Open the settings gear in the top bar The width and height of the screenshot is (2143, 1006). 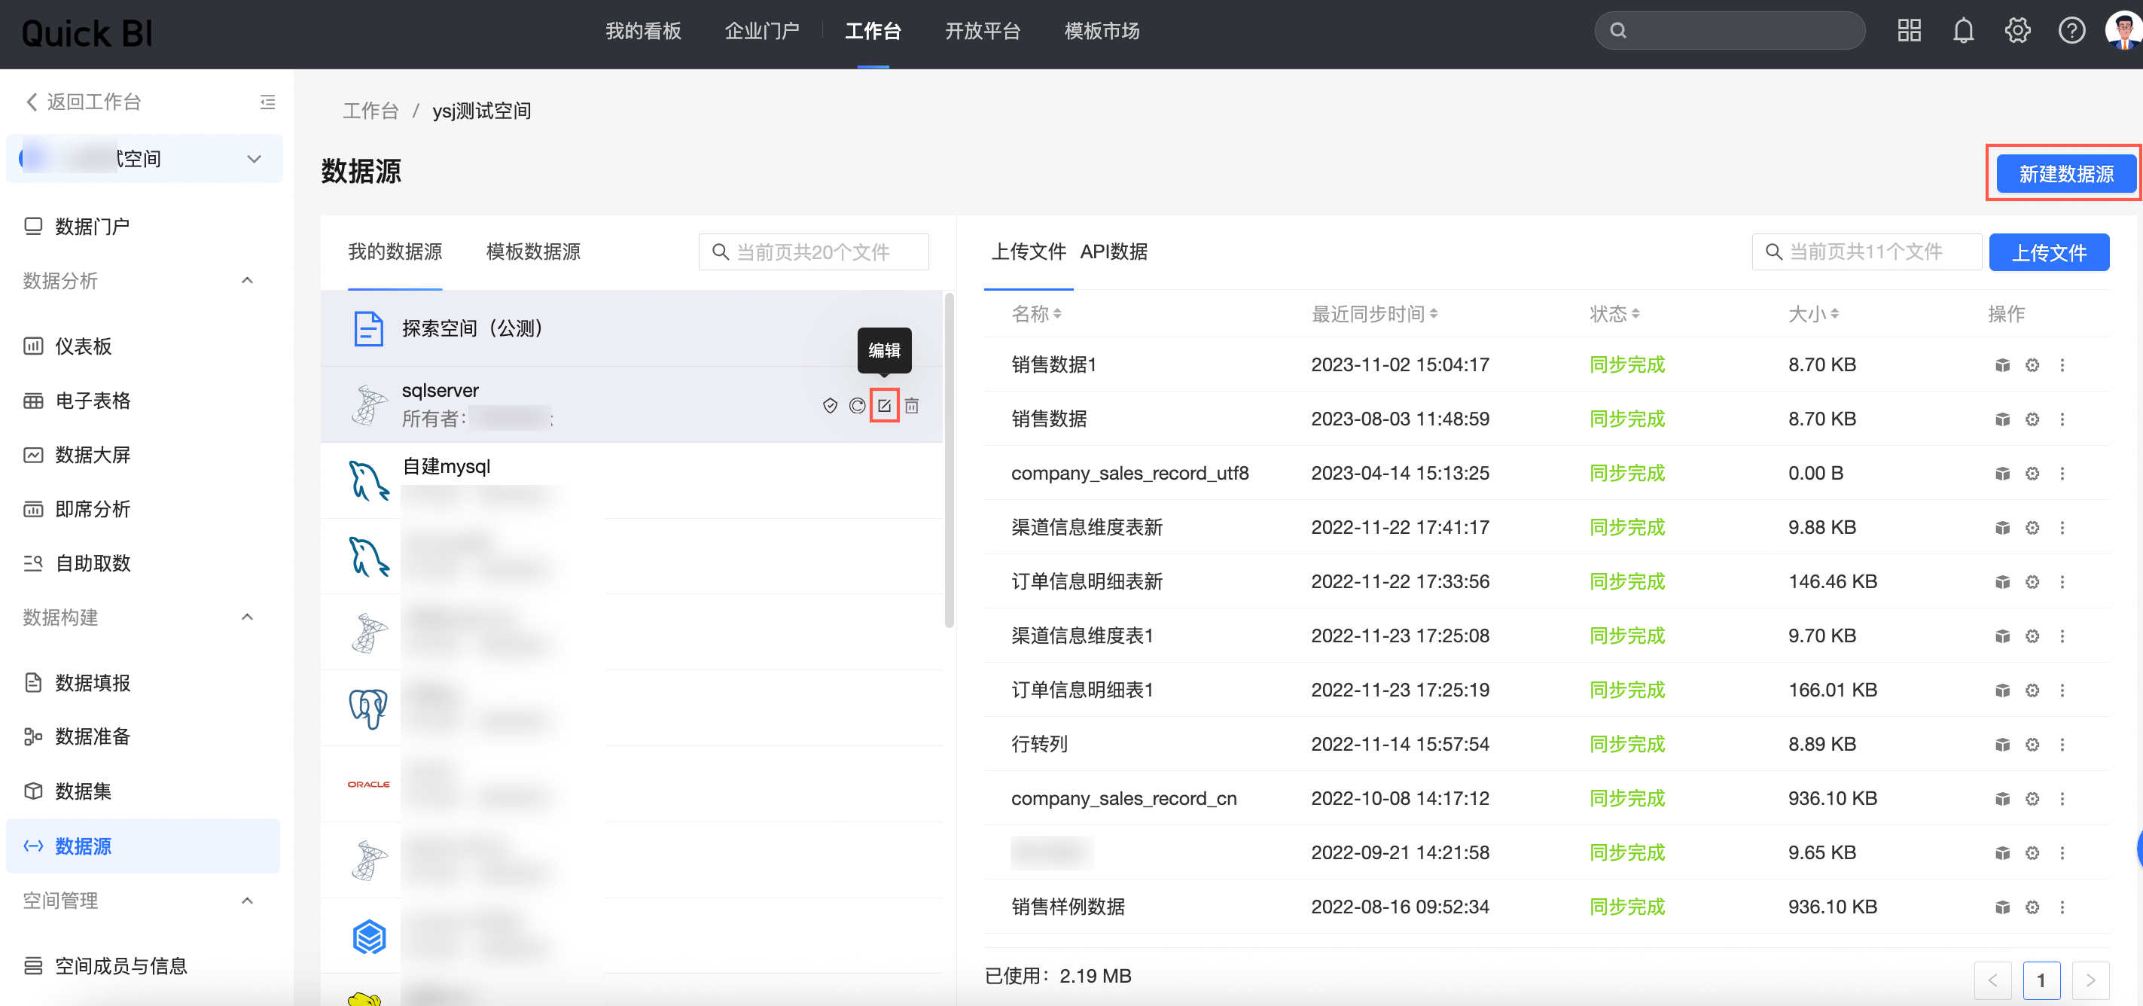pos(2016,31)
